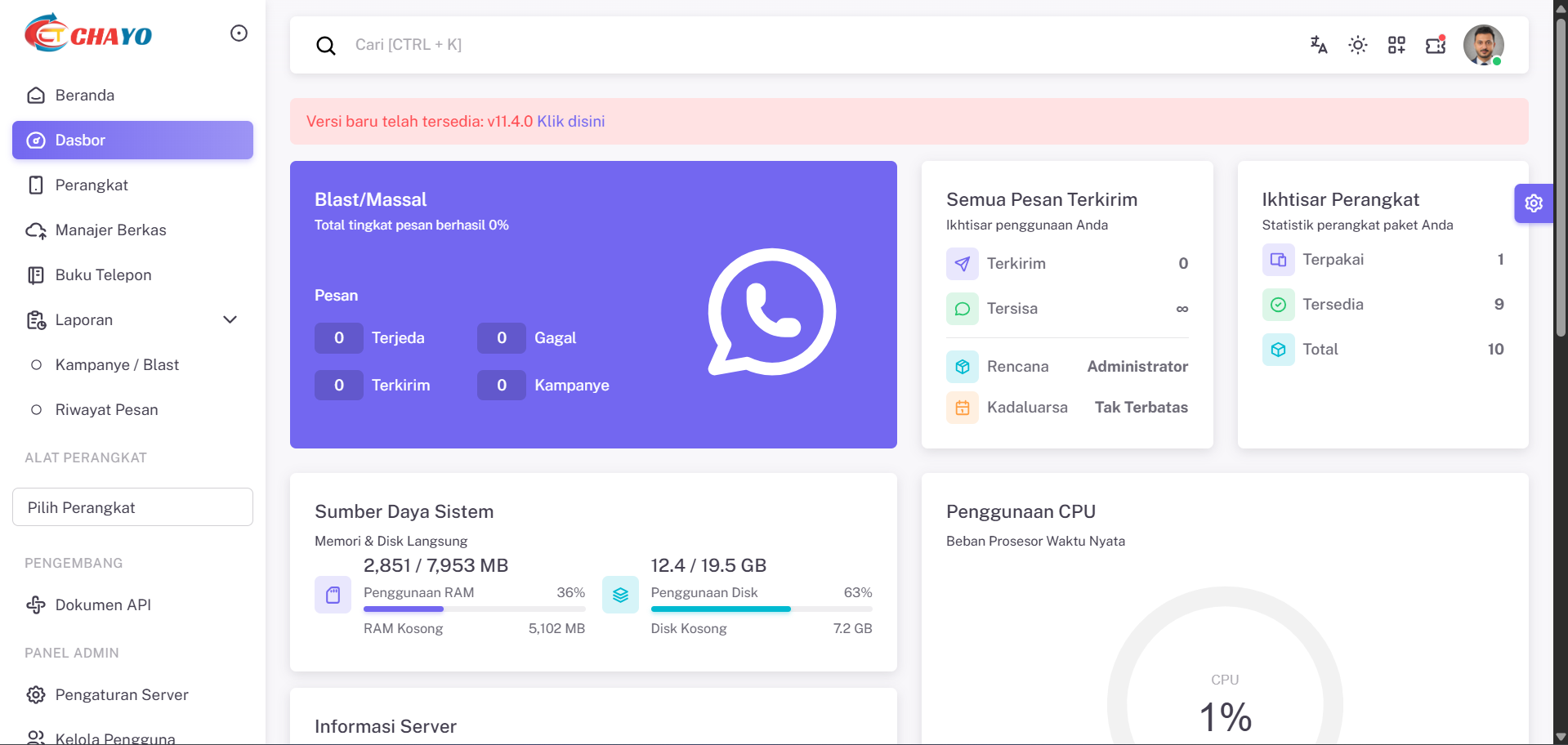
Task: Toggle the floating settings gear panel
Action: [1534, 203]
